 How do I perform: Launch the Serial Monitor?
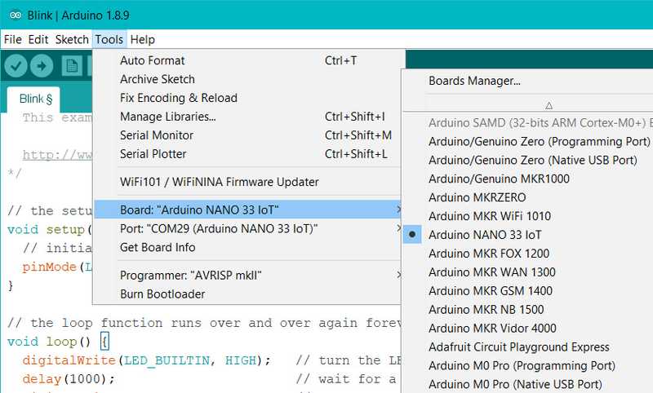coord(157,135)
